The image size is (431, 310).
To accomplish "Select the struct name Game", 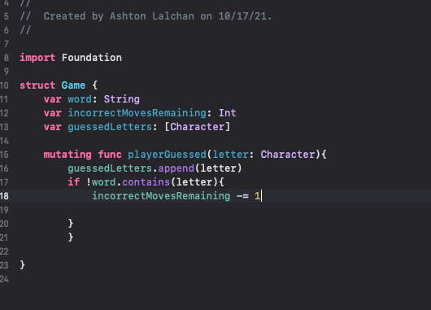I will [73, 85].
